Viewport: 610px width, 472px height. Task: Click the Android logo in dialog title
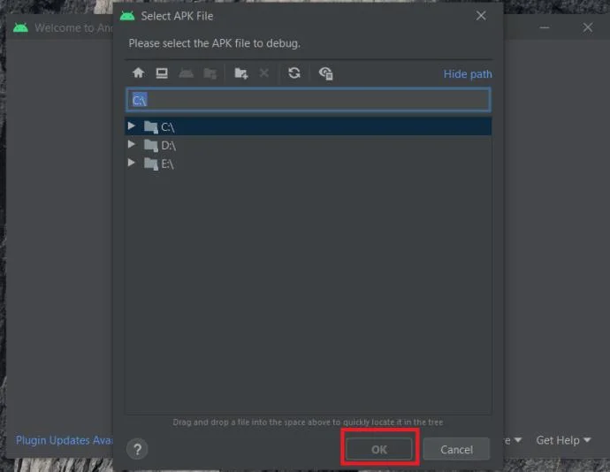coord(127,16)
